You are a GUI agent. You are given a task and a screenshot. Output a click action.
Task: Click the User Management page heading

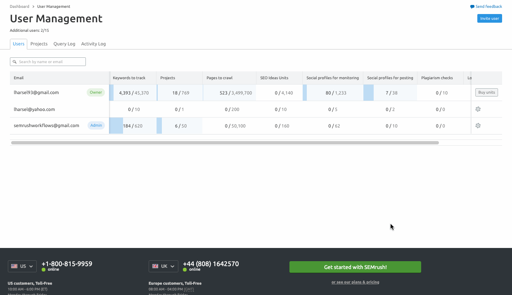point(56,19)
